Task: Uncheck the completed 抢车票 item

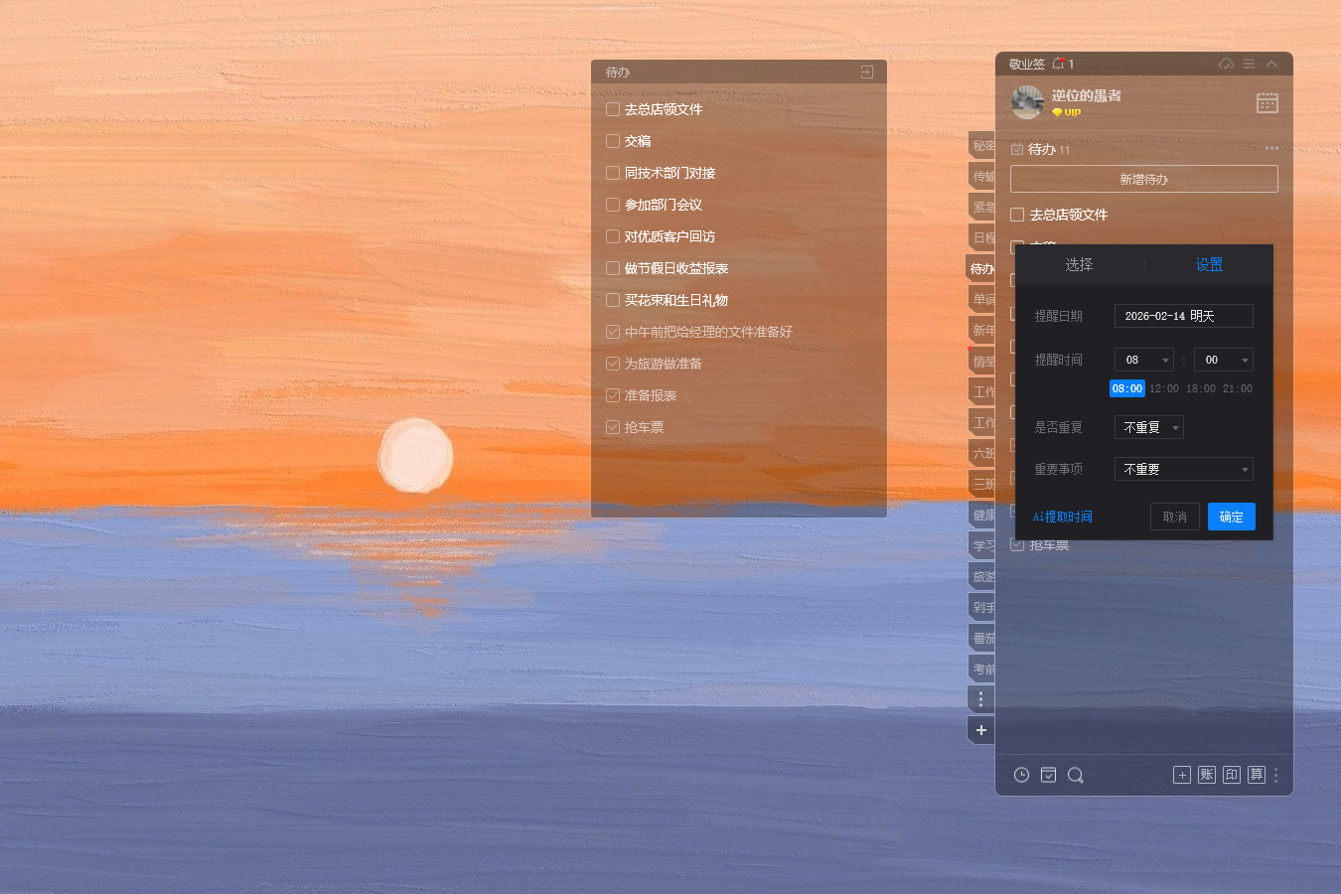Action: click(1016, 544)
